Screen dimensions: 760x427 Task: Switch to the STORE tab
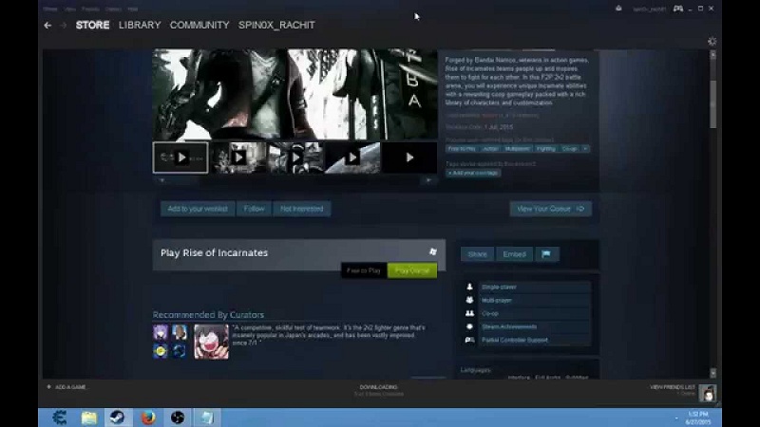[92, 26]
